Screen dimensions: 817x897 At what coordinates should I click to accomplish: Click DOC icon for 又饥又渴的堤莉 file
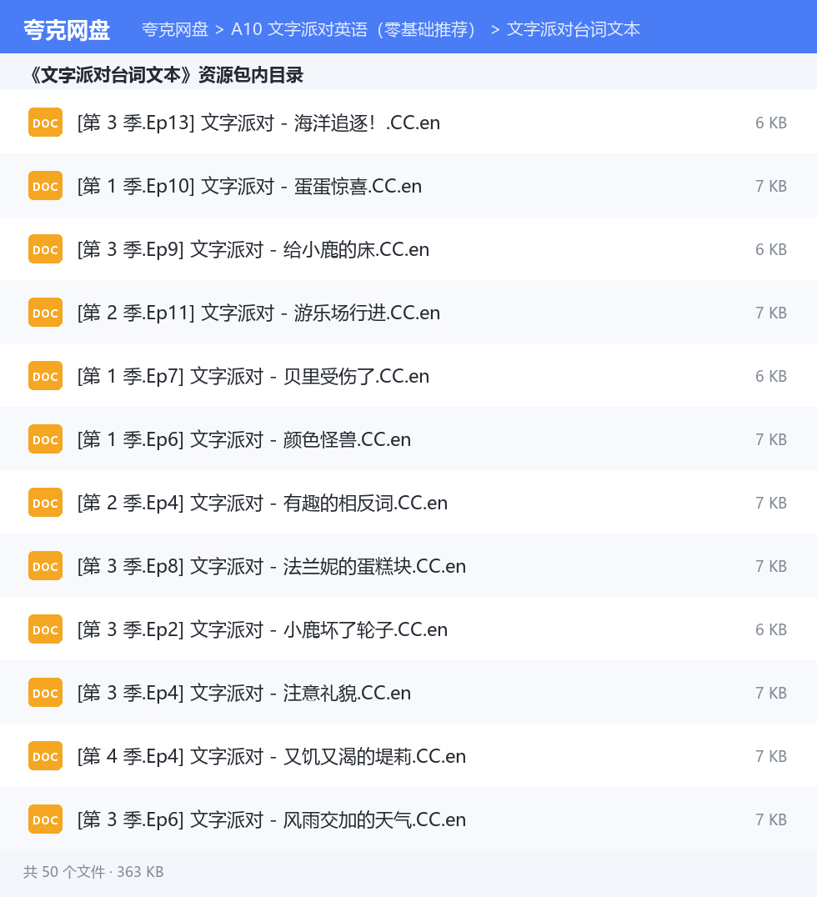pos(45,756)
